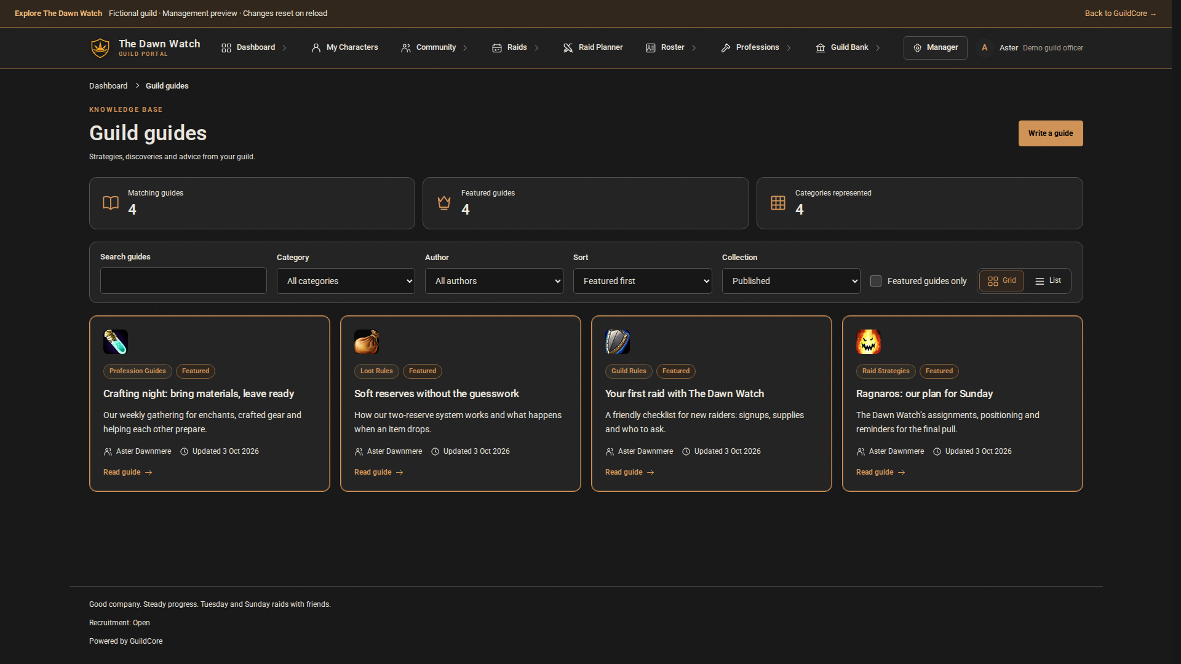Open the Raid Planner nav item
This screenshot has height=664, width=1181.
click(593, 48)
